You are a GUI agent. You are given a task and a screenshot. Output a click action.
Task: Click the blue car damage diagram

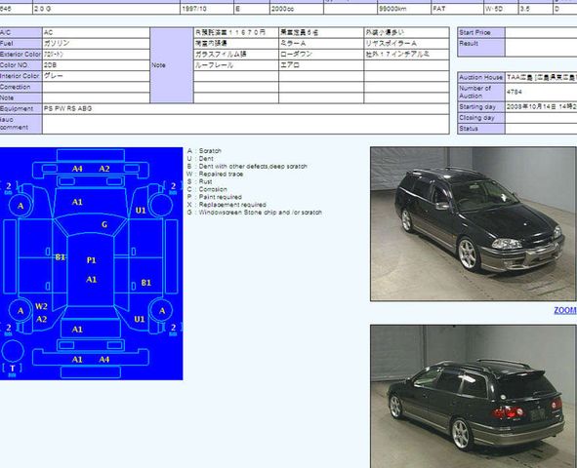pyautogui.click(x=91, y=263)
